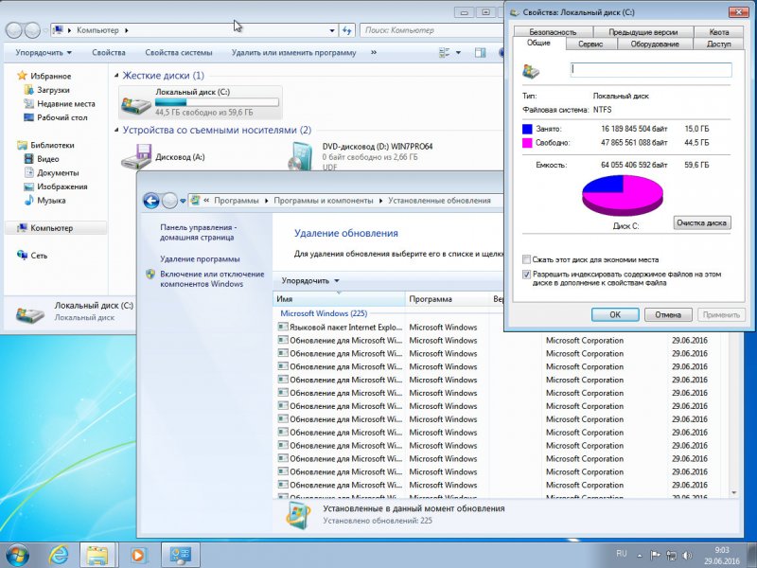Select the Floppy Disk (A:) drive icon
757x568 pixels.
pyautogui.click(x=136, y=156)
